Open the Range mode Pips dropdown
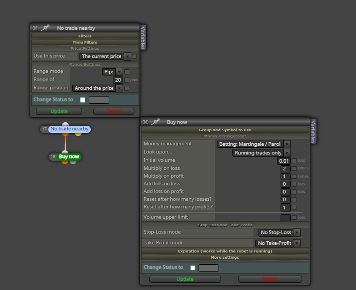 tap(112, 72)
